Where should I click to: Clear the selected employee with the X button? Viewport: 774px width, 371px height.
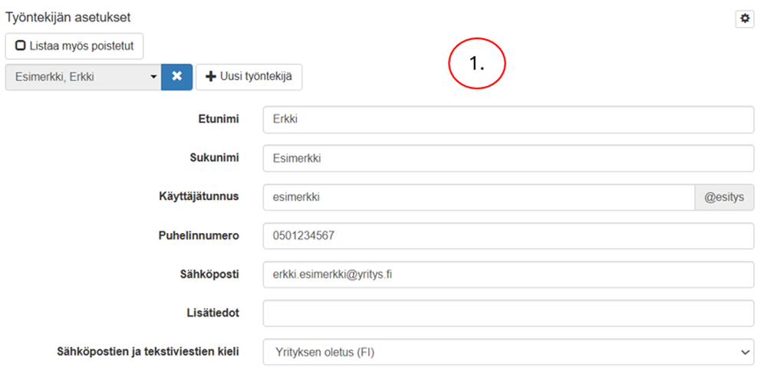[x=176, y=77]
